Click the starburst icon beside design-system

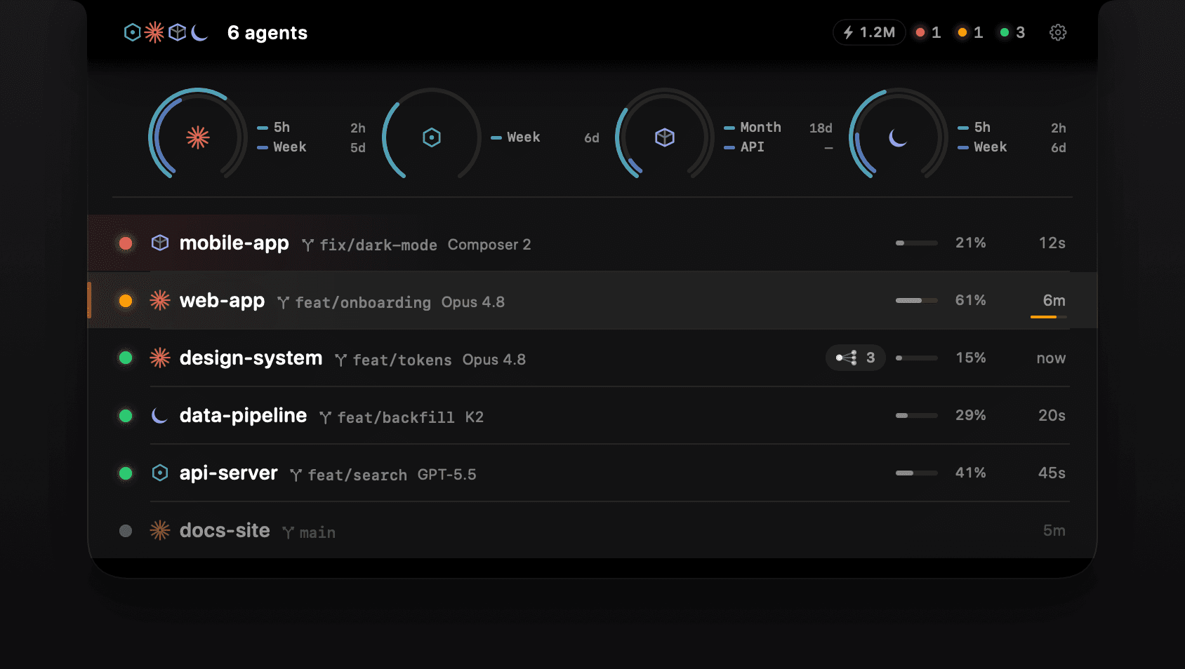click(160, 358)
